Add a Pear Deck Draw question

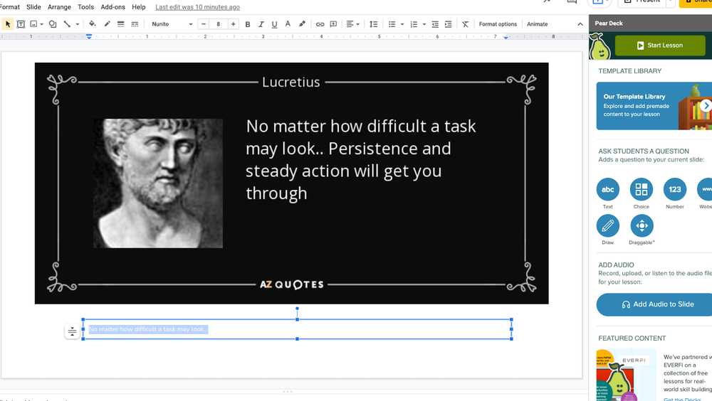607,226
